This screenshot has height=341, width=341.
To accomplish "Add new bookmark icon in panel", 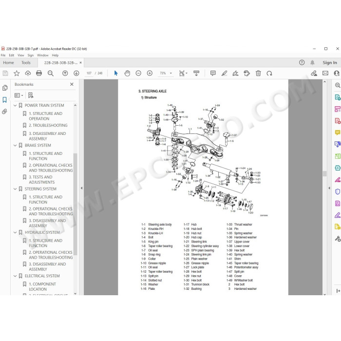I will coord(31,95).
